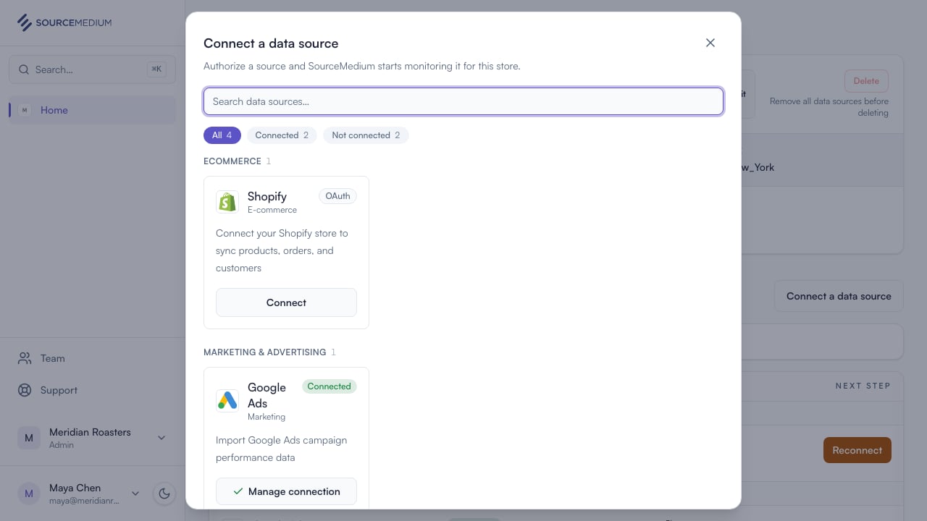Click the 'Remove all data sources before deleting' note
The height and width of the screenshot is (521, 927).
point(829,107)
